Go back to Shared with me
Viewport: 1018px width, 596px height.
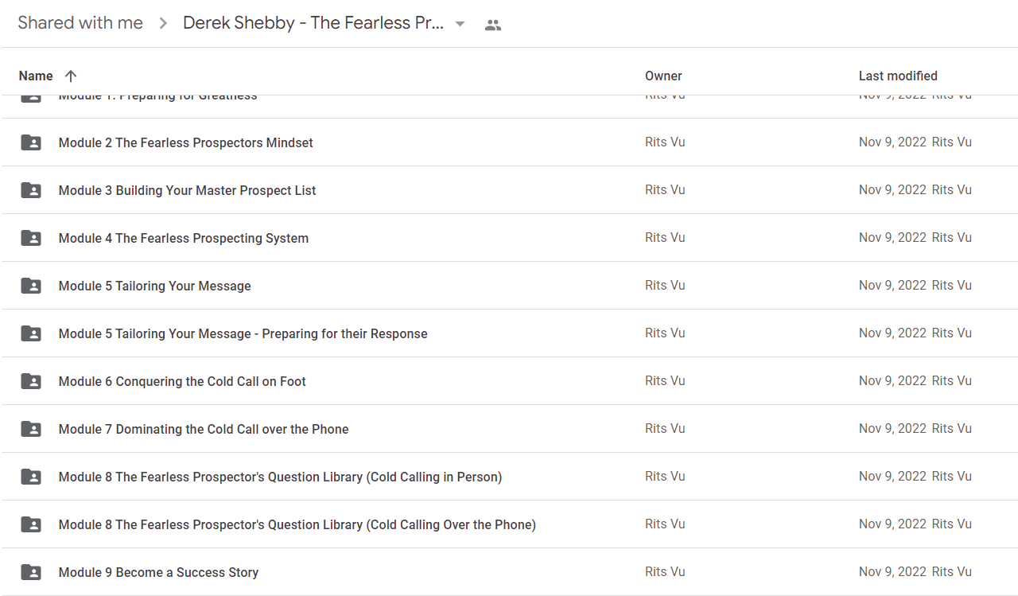coord(80,23)
